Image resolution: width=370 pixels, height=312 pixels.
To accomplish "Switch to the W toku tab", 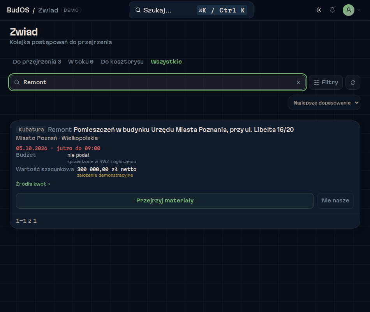I will (81, 62).
